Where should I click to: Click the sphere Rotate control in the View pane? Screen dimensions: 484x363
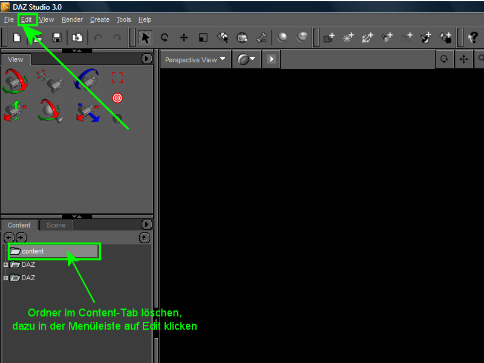click(x=50, y=111)
